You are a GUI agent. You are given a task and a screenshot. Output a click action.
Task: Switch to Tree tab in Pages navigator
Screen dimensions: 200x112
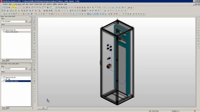tap(3, 60)
